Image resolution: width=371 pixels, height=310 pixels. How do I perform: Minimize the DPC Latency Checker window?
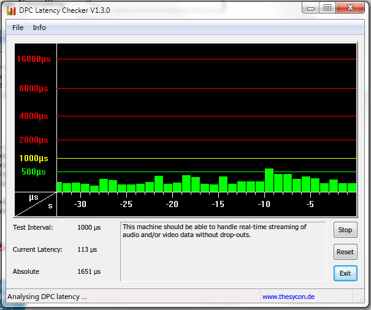point(311,9)
